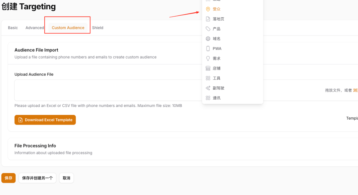The width and height of the screenshot is (358, 195).
Task: Click the page icon next to 落地页
Action: tap(208, 19)
